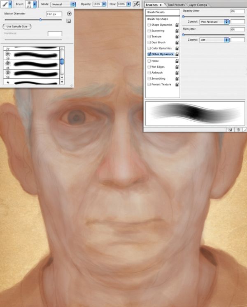Click new brush icon at Brushes panel bottom
The image size is (247, 307).
tap(230, 130)
